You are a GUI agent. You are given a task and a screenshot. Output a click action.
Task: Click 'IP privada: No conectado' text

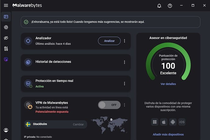click(x=38, y=137)
